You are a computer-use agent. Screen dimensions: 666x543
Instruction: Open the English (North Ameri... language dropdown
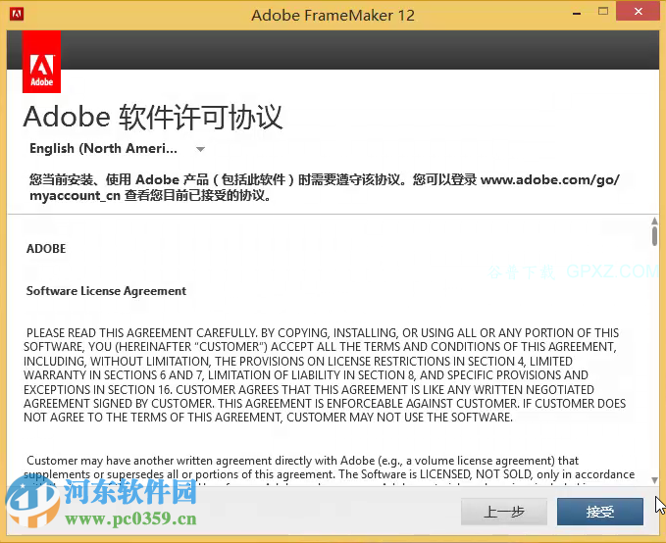(x=118, y=149)
